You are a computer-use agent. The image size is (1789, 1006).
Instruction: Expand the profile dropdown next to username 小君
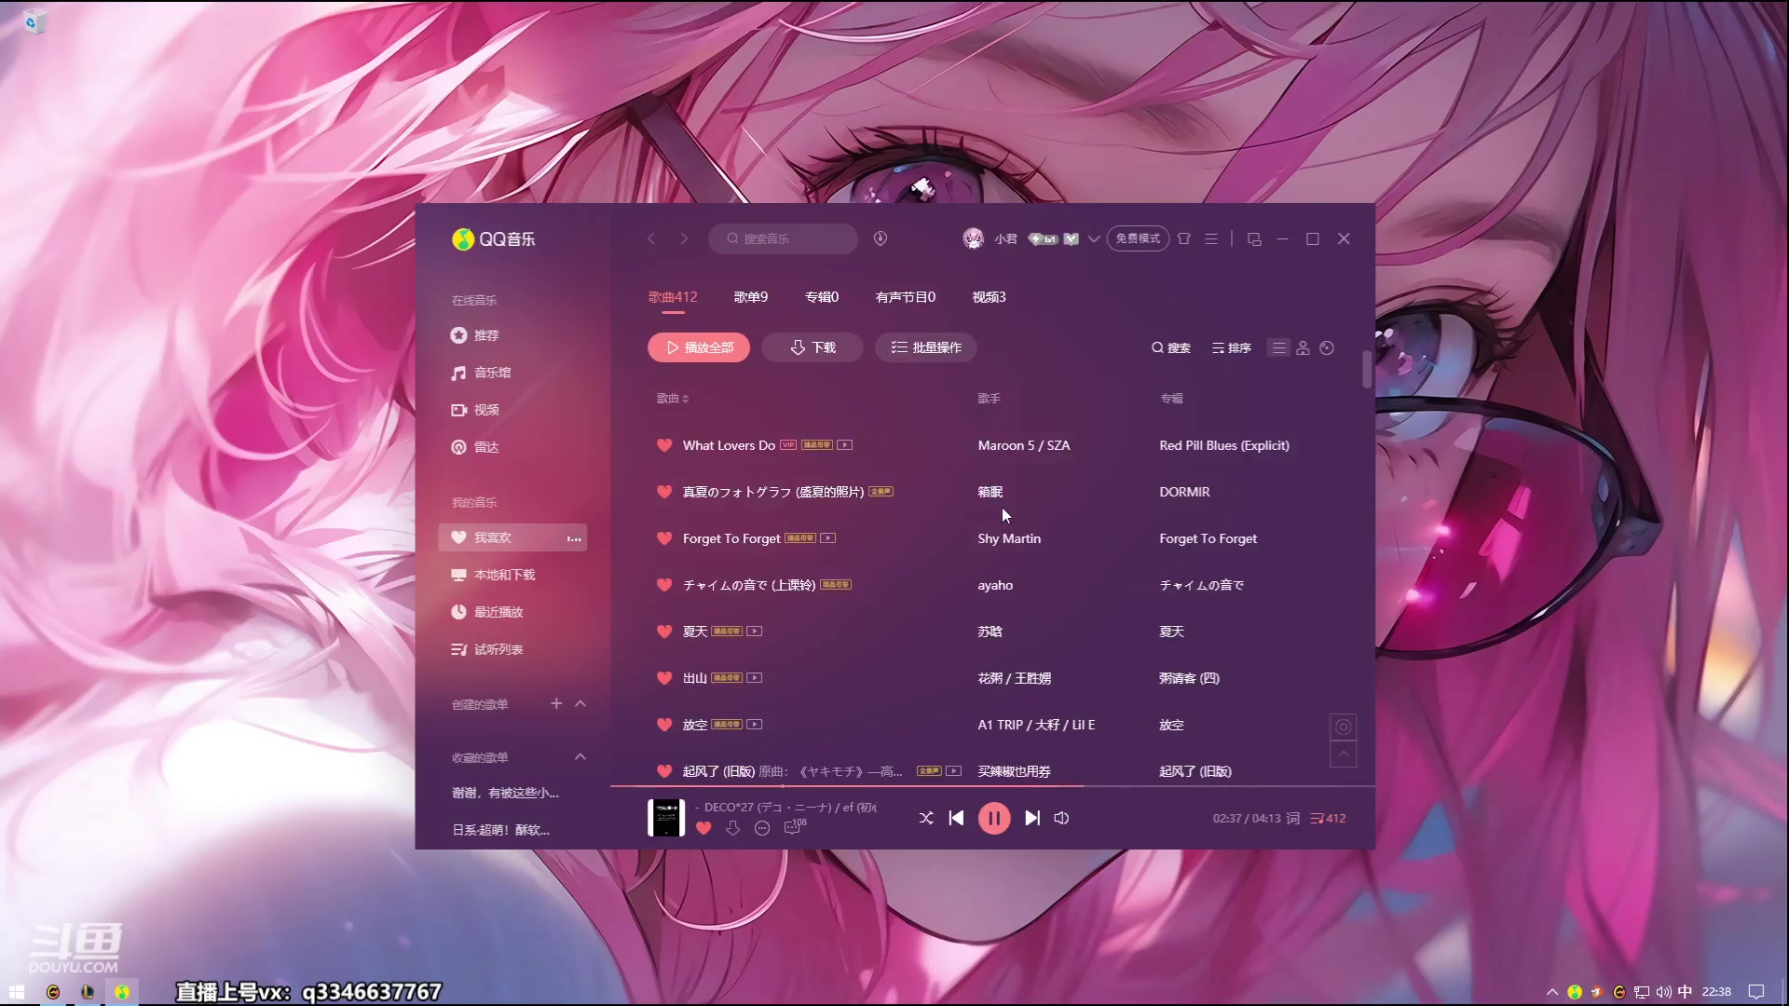(1093, 239)
